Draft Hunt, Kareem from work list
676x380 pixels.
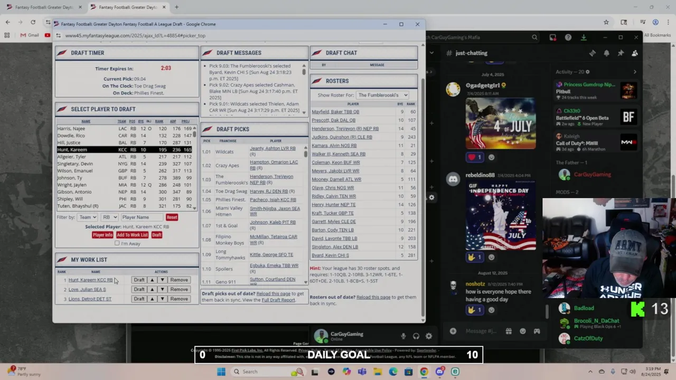click(139, 280)
